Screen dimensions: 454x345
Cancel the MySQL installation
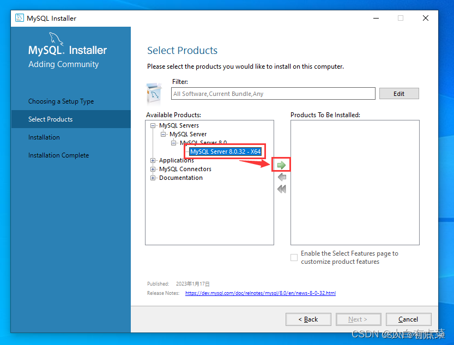click(x=409, y=319)
